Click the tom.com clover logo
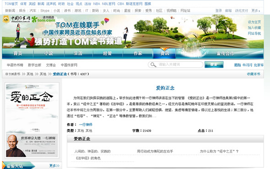Viewport: 270px width, 169px height. click(x=43, y=19)
